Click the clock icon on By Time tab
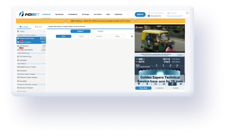Screen dimensions: 228x136 [x=36, y=27]
